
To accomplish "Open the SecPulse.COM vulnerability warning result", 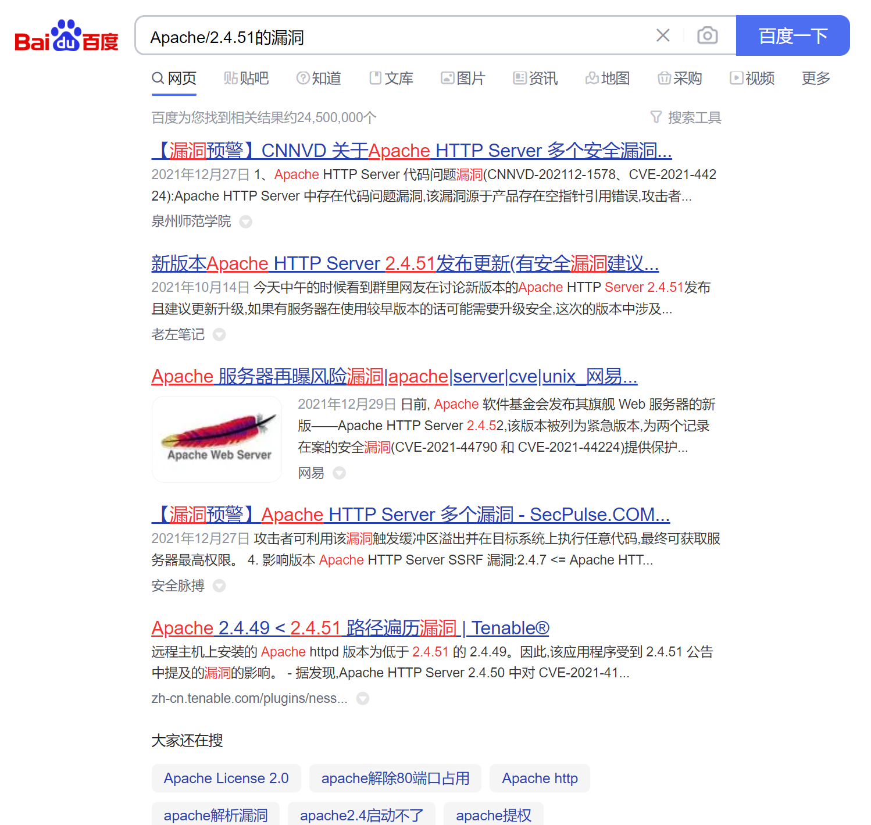I will pos(410,515).
